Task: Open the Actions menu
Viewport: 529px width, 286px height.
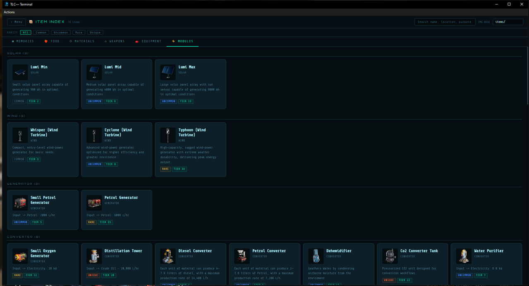Action: click(x=9, y=12)
